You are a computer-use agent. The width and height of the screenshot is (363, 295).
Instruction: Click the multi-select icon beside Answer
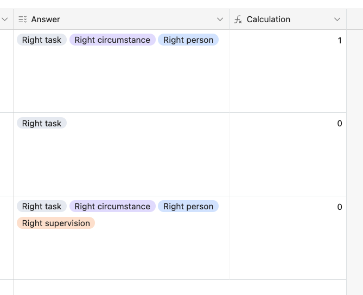[x=22, y=20]
